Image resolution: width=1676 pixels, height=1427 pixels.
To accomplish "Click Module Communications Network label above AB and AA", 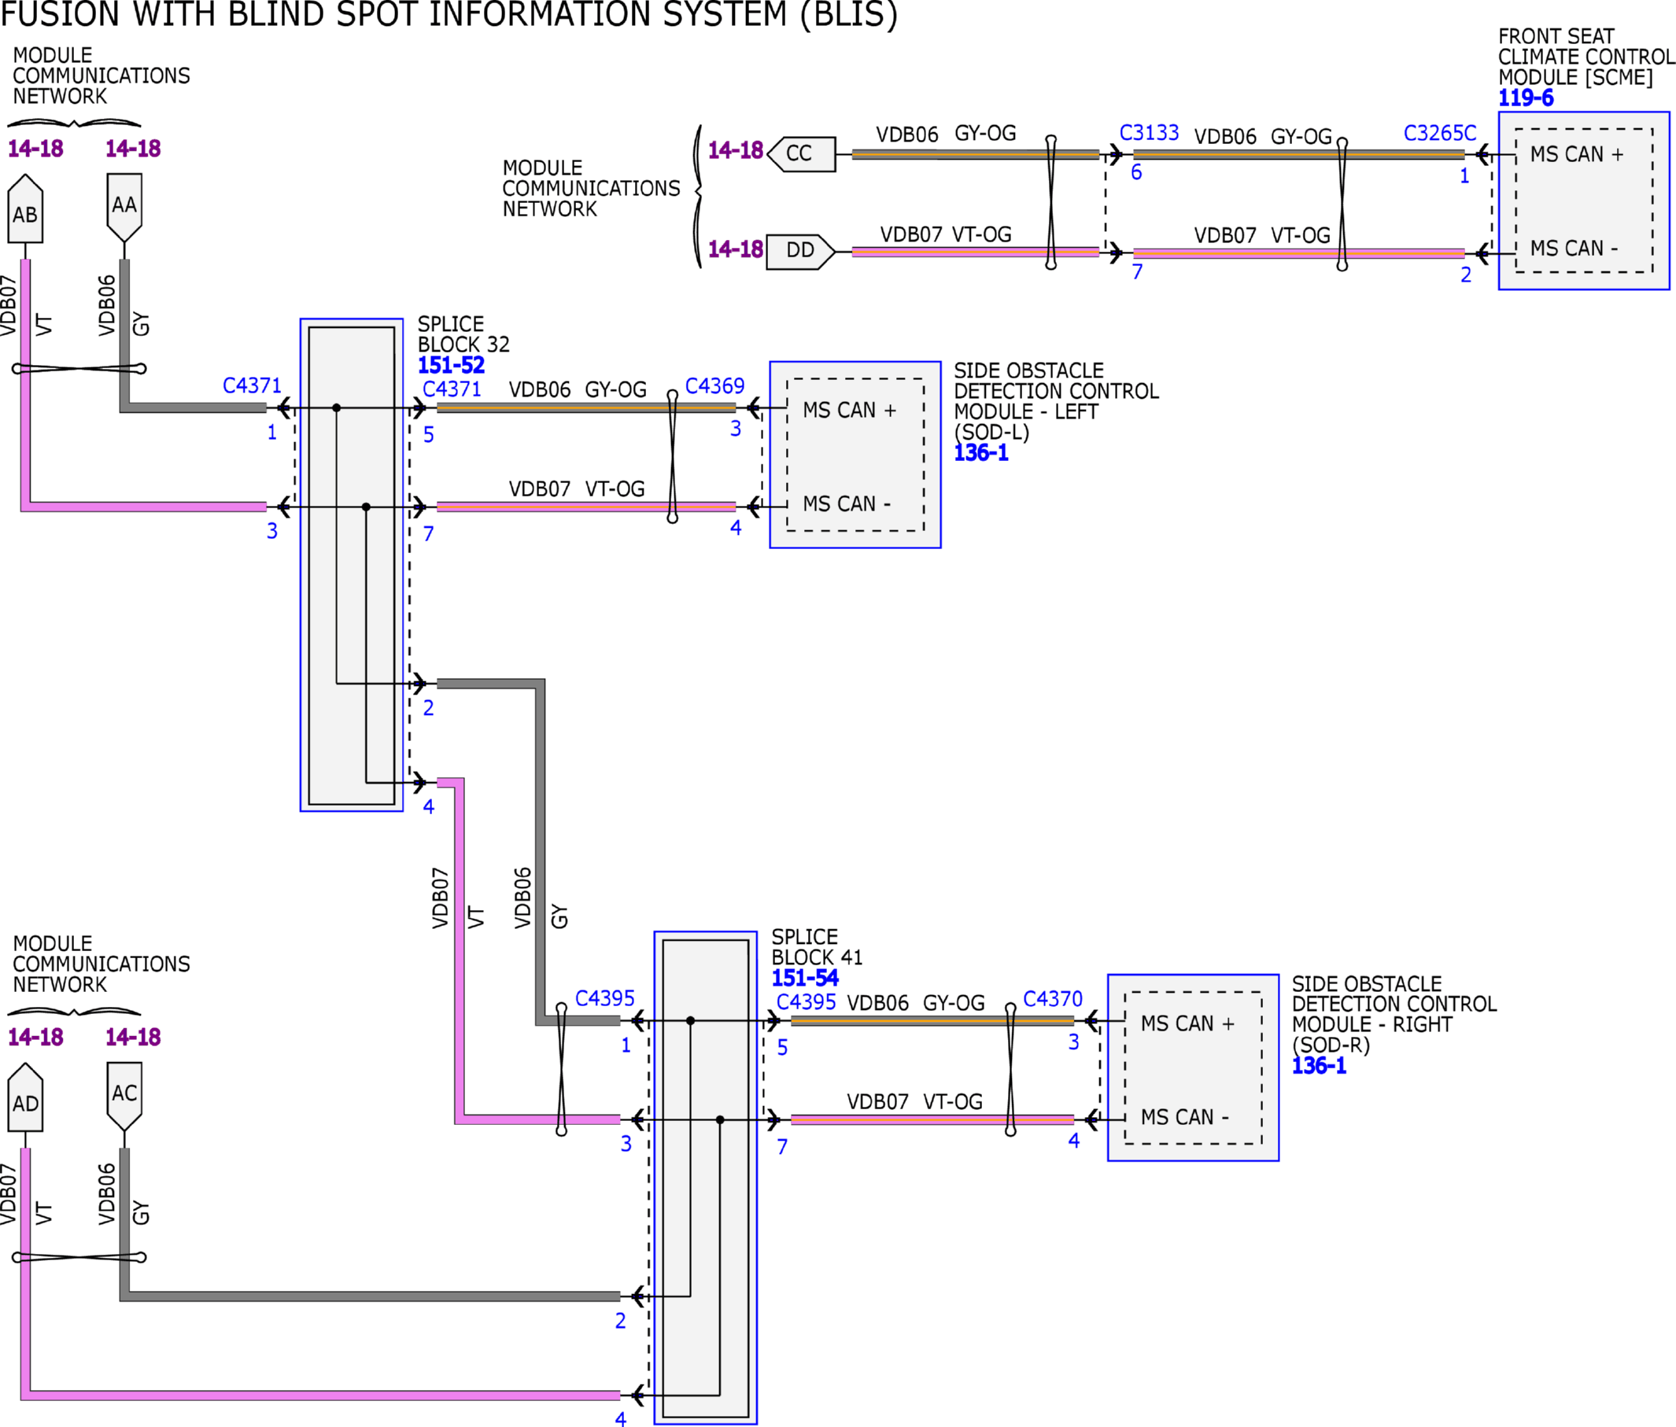I will (101, 76).
